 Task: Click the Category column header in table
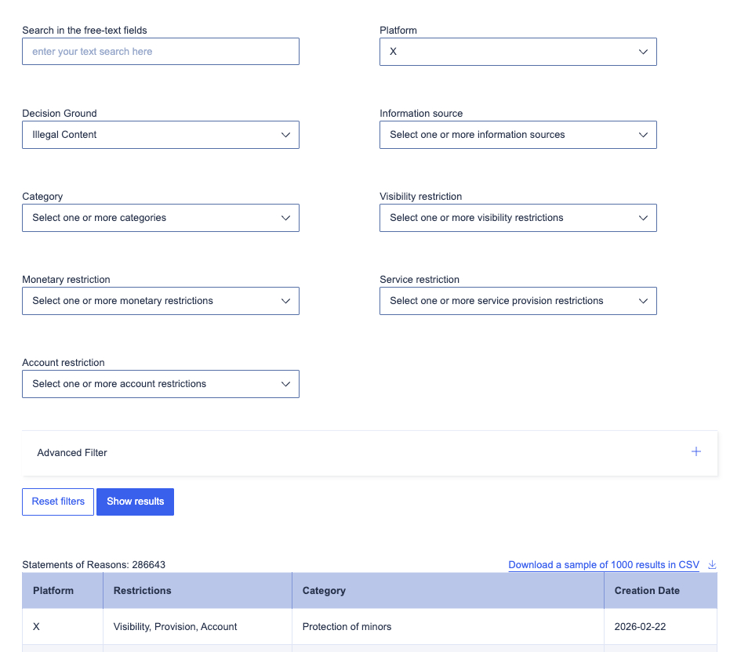324,591
